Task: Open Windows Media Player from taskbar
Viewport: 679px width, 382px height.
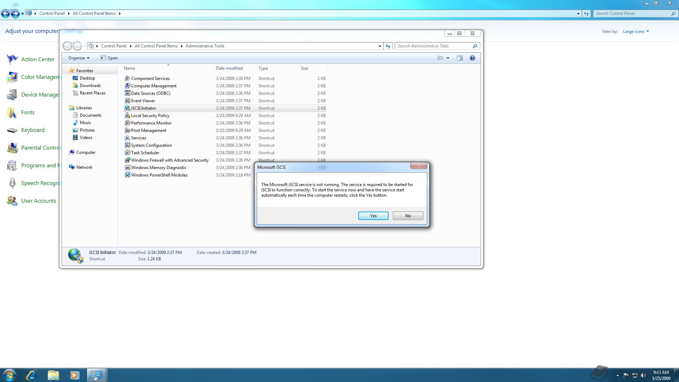Action: pos(75,375)
